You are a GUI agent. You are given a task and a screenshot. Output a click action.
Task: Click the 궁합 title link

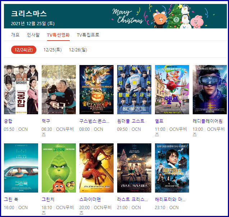click(x=8, y=121)
